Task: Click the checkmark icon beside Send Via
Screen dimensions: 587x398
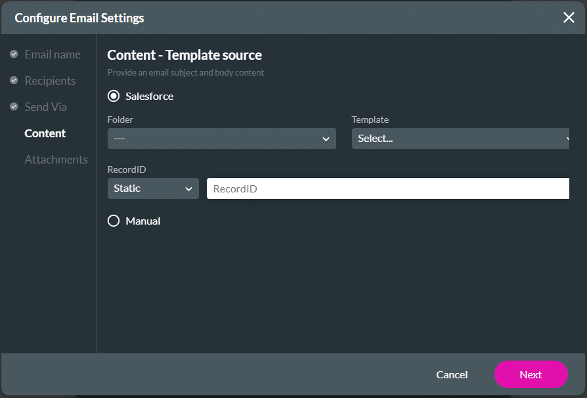Action: pyautogui.click(x=14, y=106)
